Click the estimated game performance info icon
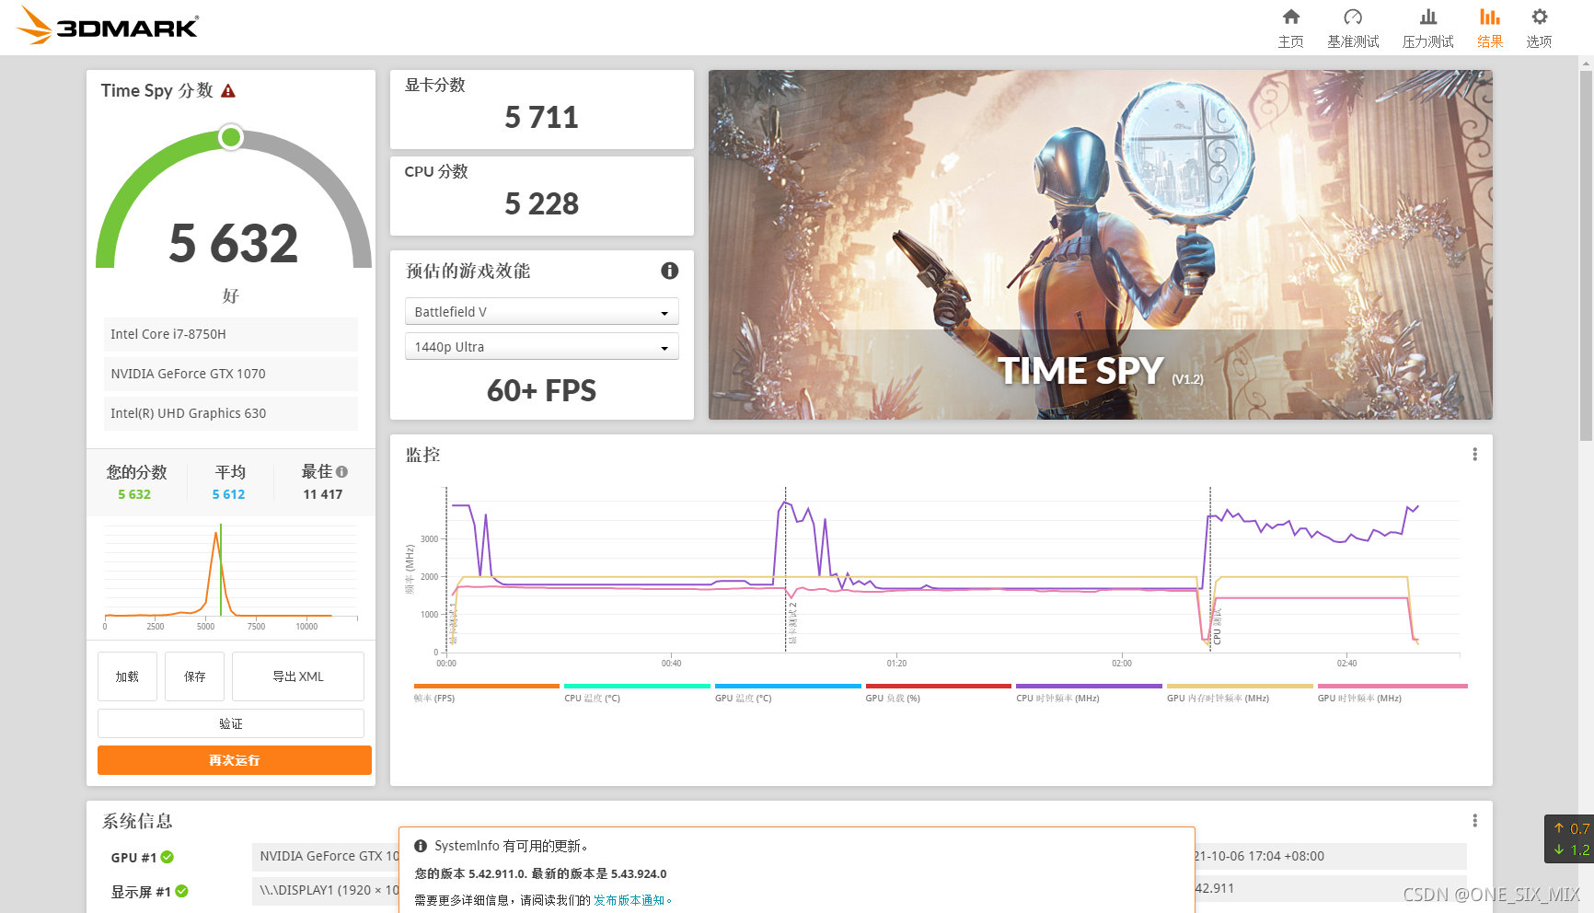 [x=669, y=271]
